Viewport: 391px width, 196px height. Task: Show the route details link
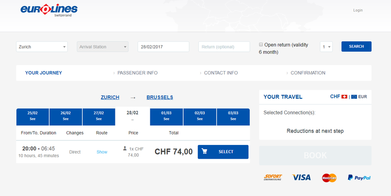click(x=102, y=152)
